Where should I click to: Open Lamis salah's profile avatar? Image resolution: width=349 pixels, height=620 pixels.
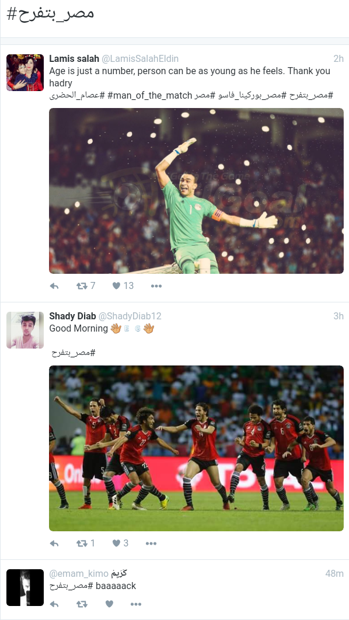pyautogui.click(x=25, y=73)
